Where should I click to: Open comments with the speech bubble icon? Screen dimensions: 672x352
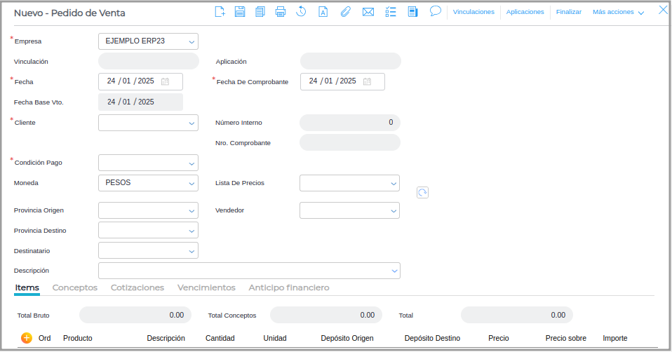(435, 11)
